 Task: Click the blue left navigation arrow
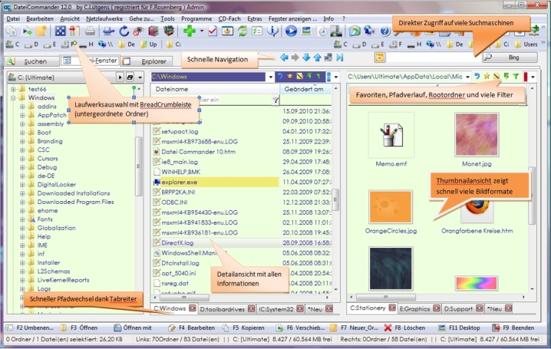[285, 58]
